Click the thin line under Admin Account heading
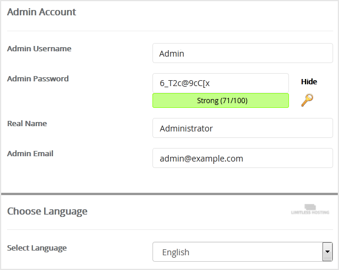 click(170, 31)
